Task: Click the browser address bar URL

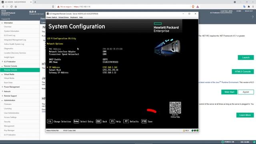Action: [82, 7]
